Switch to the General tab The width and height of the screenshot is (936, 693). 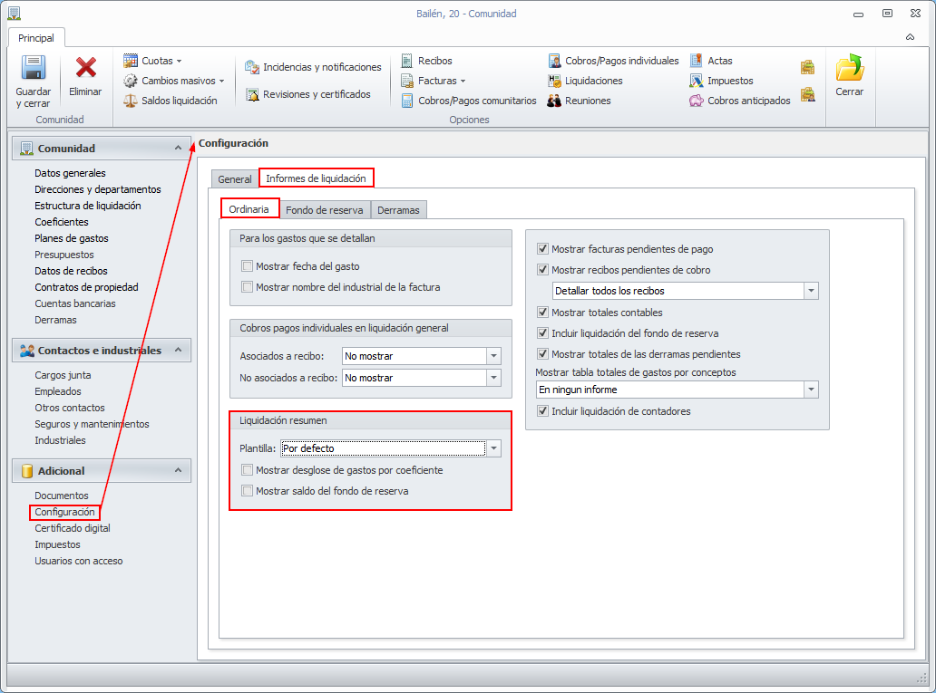[x=235, y=179]
